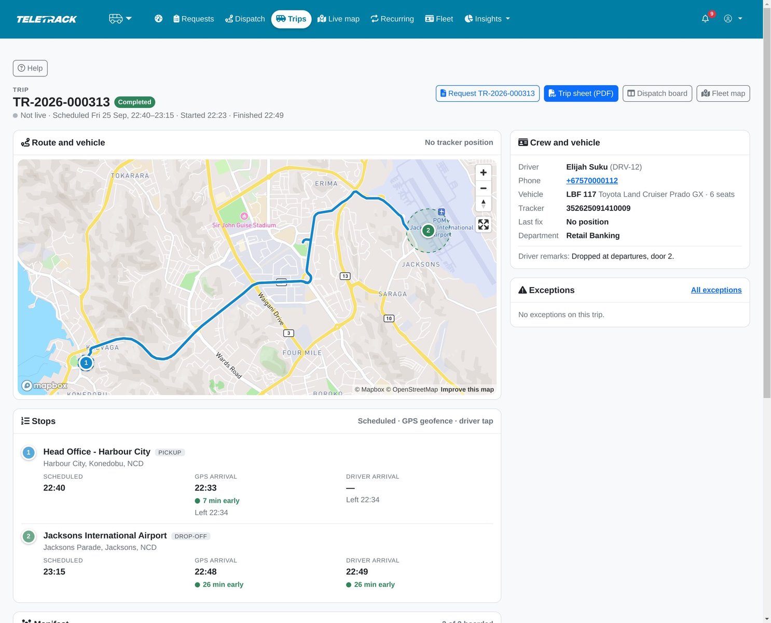The width and height of the screenshot is (771, 623).
Task: Click the TeleTrack logo
Action: click(x=47, y=19)
